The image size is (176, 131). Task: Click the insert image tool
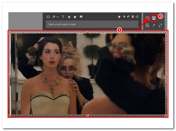click(81, 17)
